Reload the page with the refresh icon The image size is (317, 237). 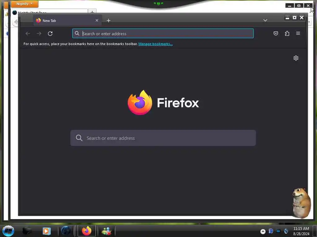50,33
